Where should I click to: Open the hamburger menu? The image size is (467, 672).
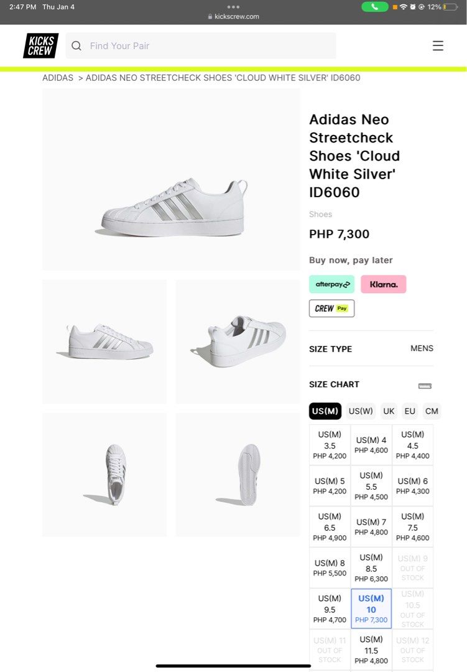438,46
